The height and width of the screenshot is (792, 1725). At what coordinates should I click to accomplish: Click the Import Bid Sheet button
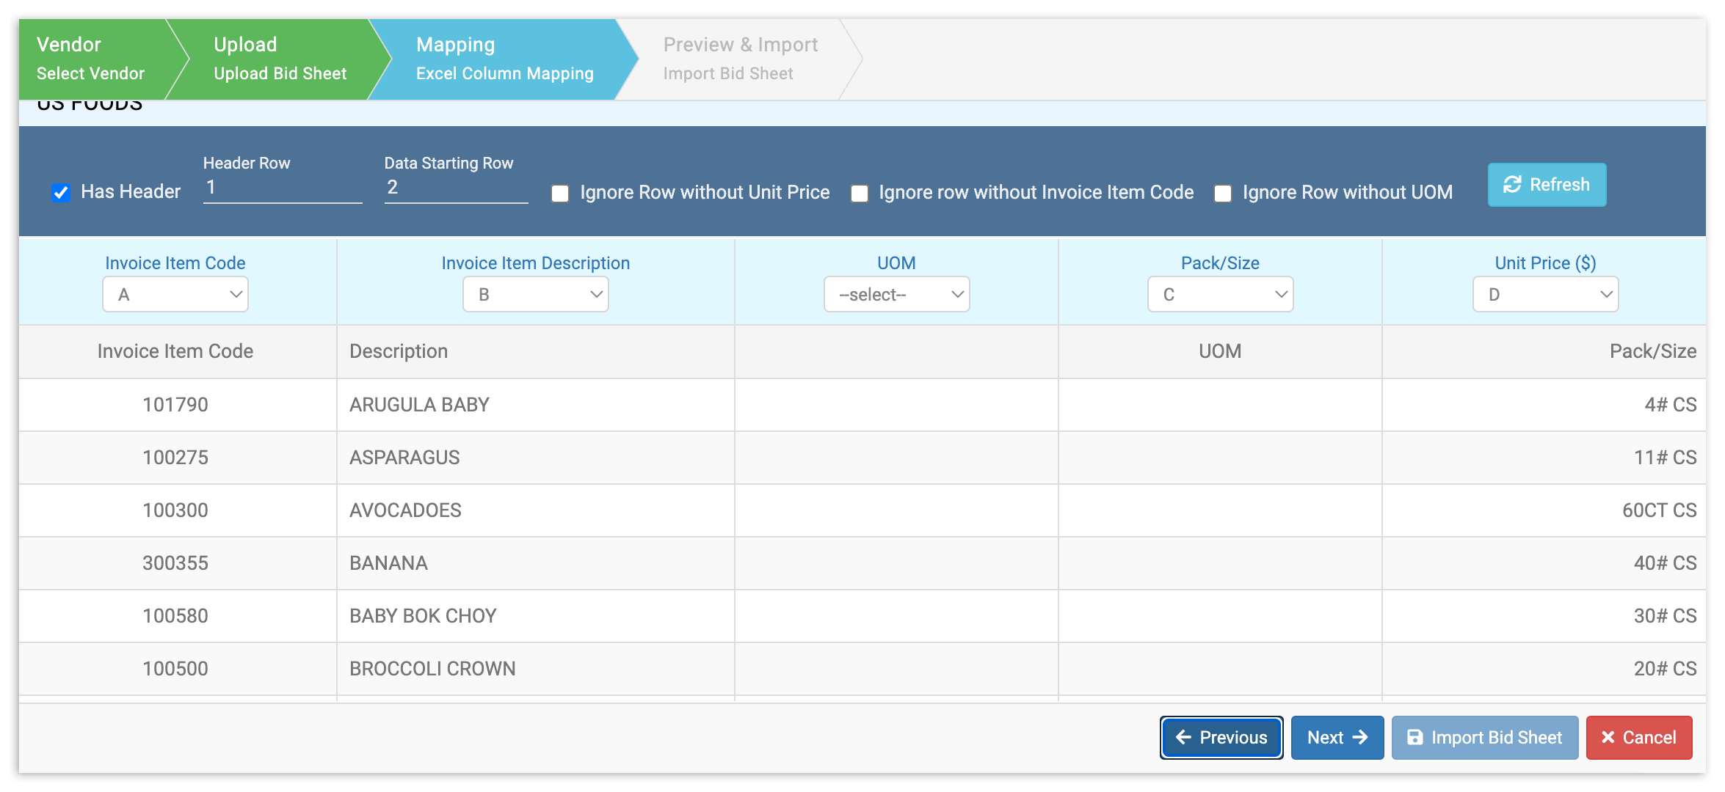tap(1484, 737)
